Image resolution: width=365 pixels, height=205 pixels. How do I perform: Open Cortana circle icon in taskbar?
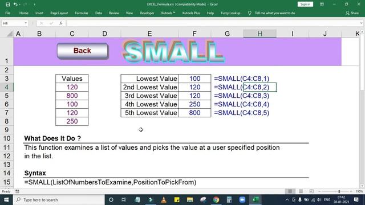[x=111, y=200]
